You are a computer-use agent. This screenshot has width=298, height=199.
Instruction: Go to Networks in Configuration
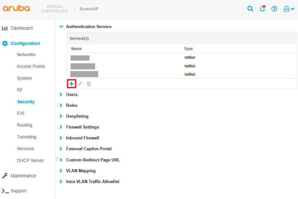(26, 55)
